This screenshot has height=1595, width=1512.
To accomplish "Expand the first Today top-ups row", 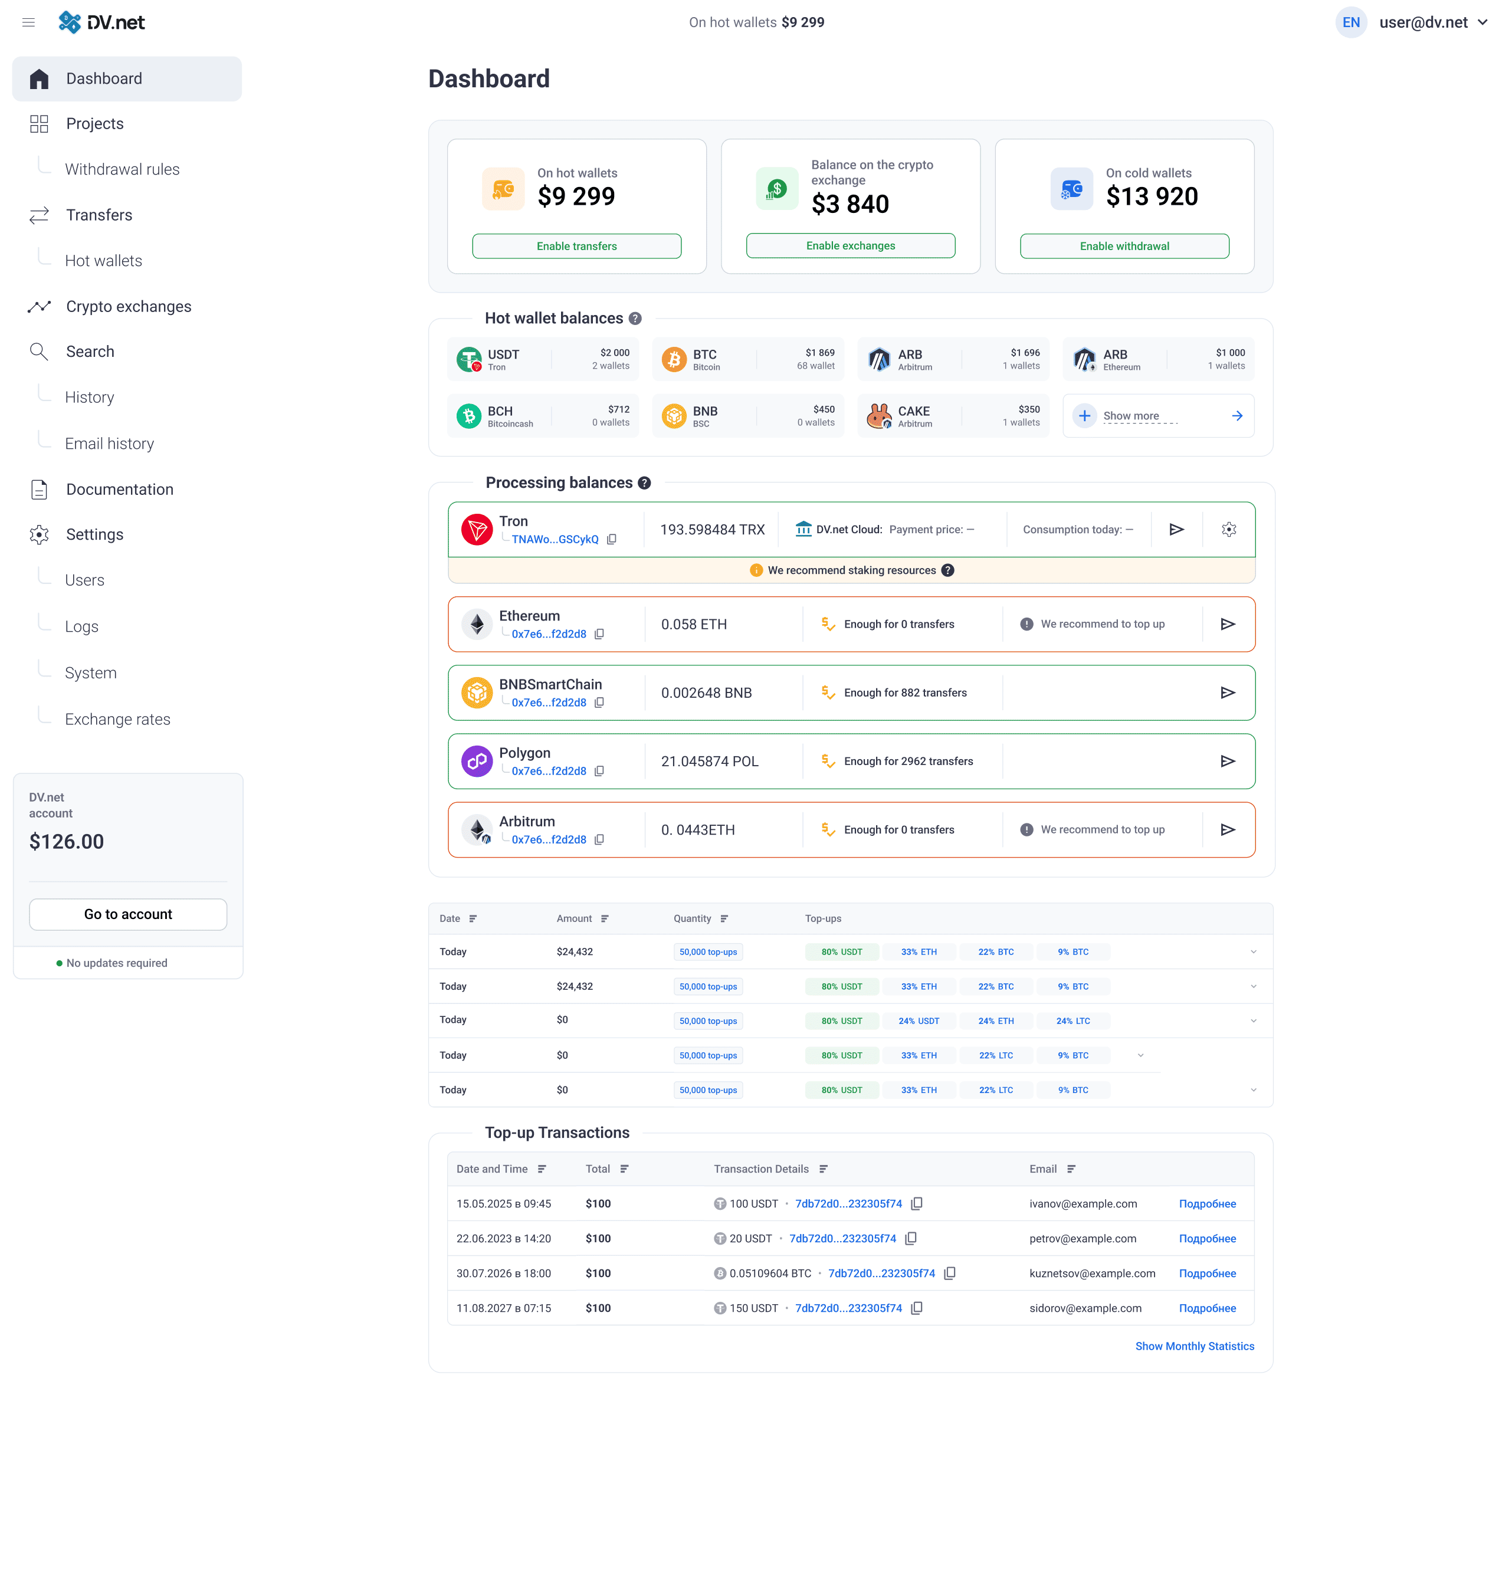I will (x=1253, y=952).
